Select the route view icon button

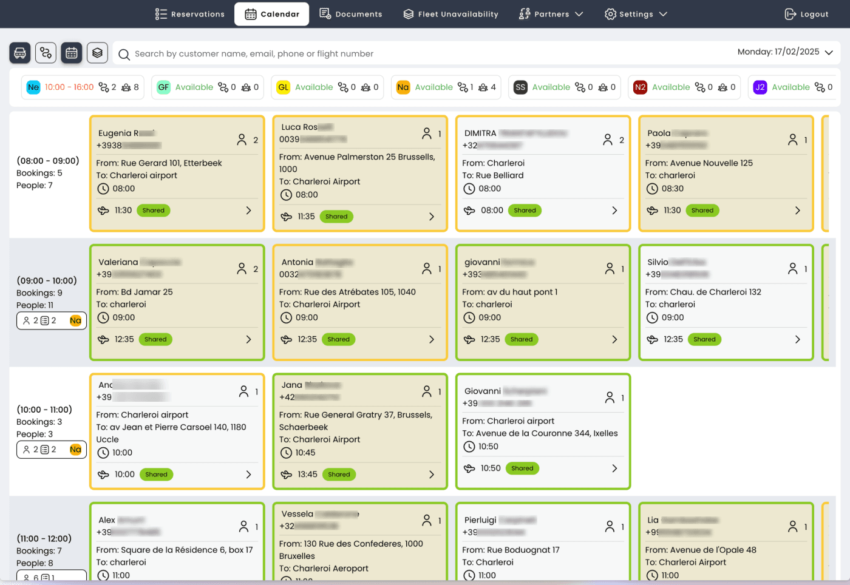[x=46, y=53]
